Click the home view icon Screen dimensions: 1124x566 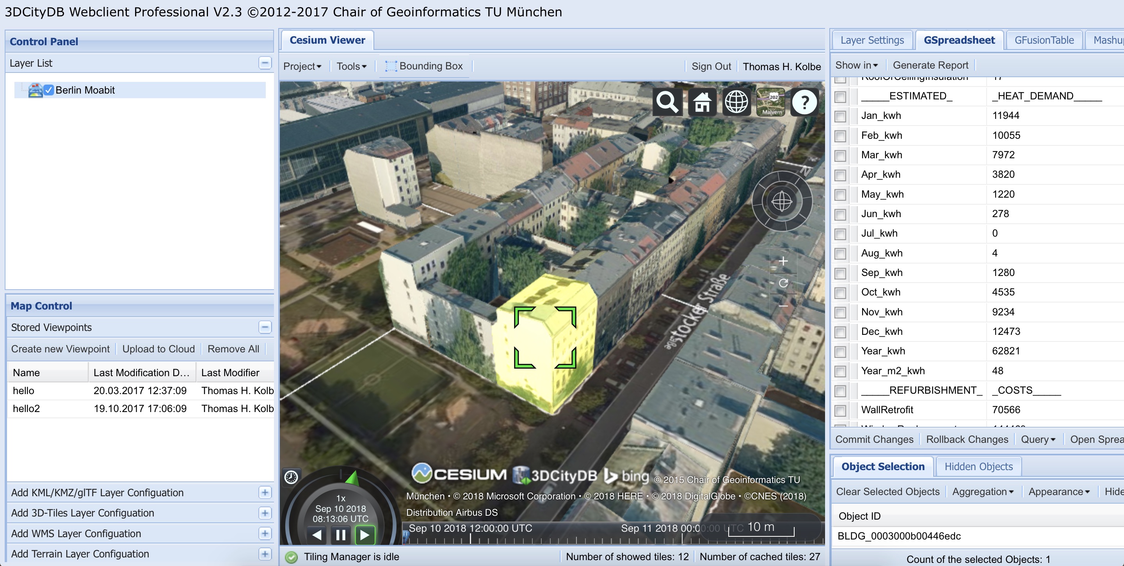pos(702,102)
